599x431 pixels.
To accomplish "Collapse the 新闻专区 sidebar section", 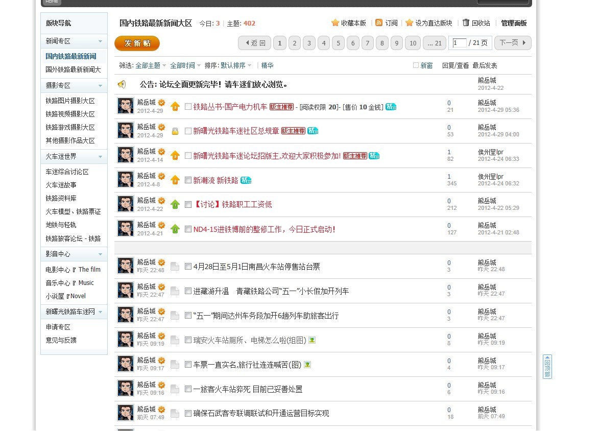I will [x=100, y=41].
